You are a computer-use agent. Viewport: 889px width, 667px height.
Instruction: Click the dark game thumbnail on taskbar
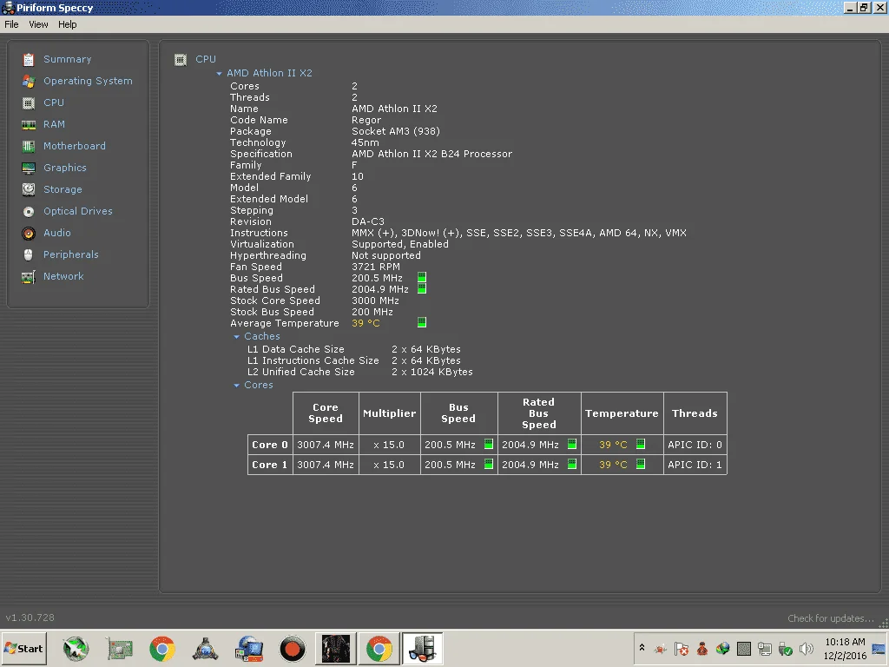336,649
